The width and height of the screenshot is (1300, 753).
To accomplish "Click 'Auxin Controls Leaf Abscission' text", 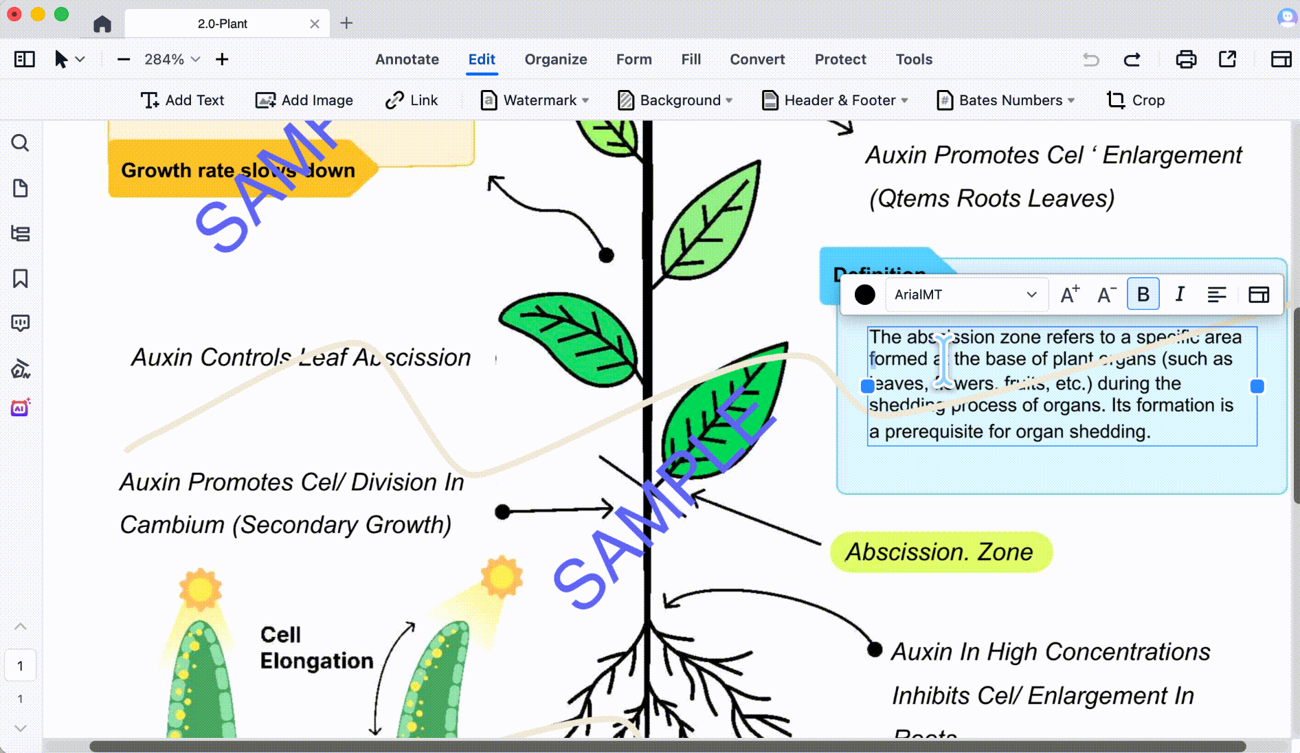I will 301,357.
